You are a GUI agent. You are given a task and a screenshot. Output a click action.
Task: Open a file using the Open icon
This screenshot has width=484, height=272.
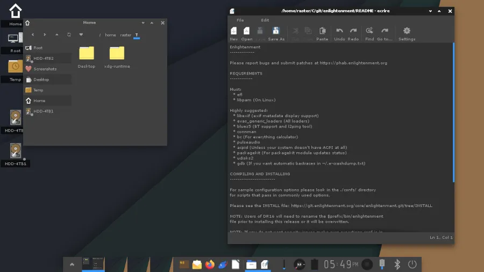(246, 32)
